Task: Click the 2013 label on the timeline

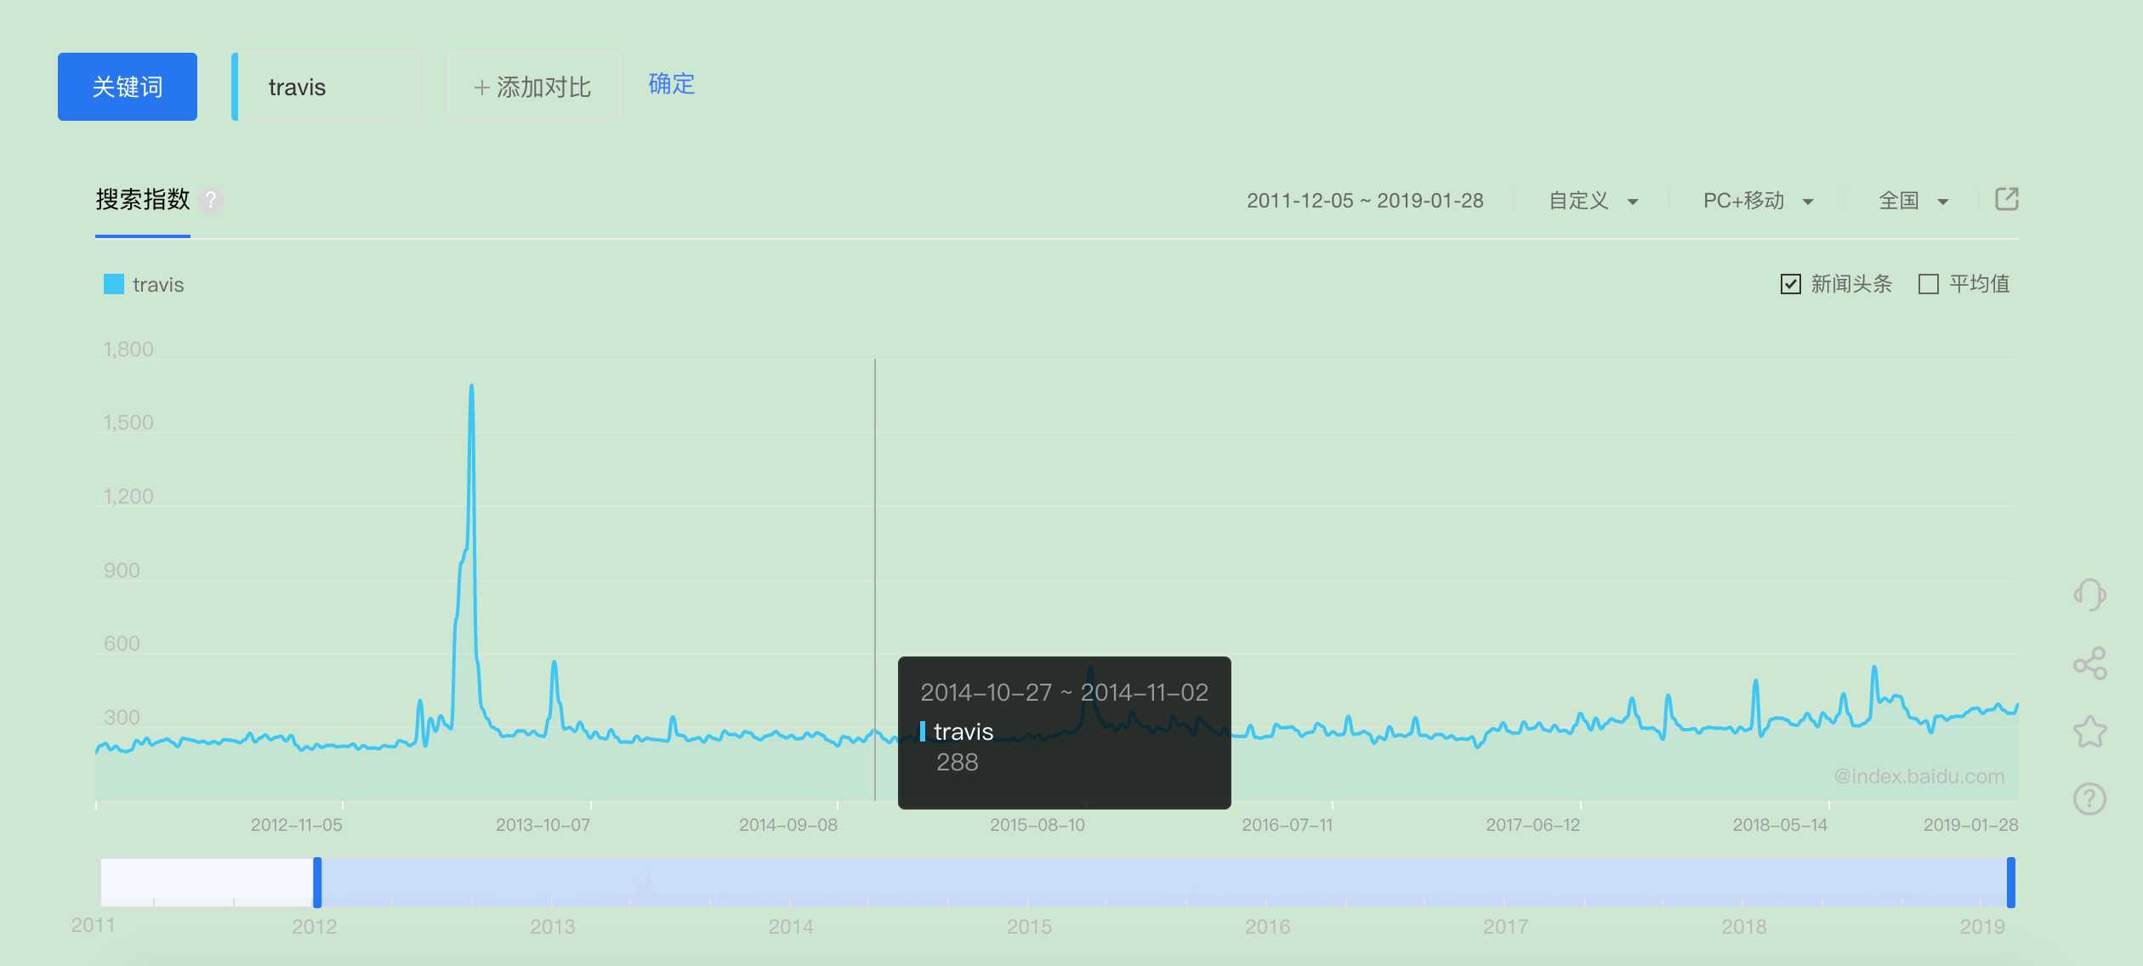Action: [553, 927]
